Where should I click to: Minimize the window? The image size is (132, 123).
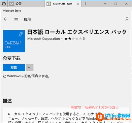[x=105, y=4]
